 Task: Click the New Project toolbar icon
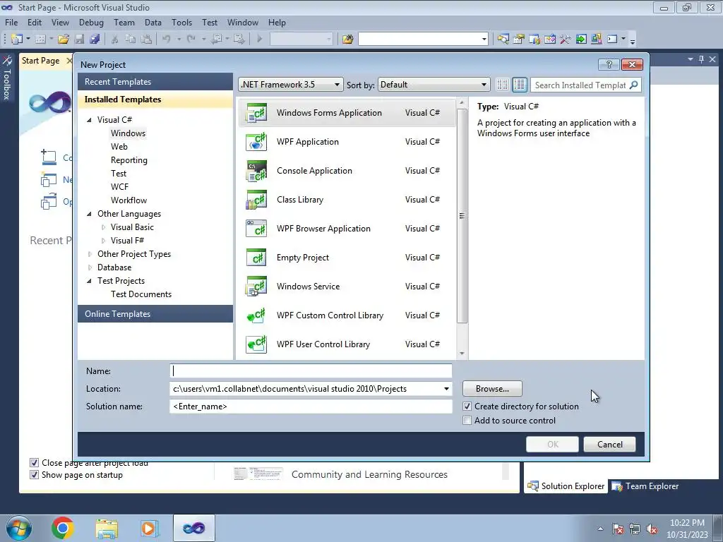pos(17,40)
